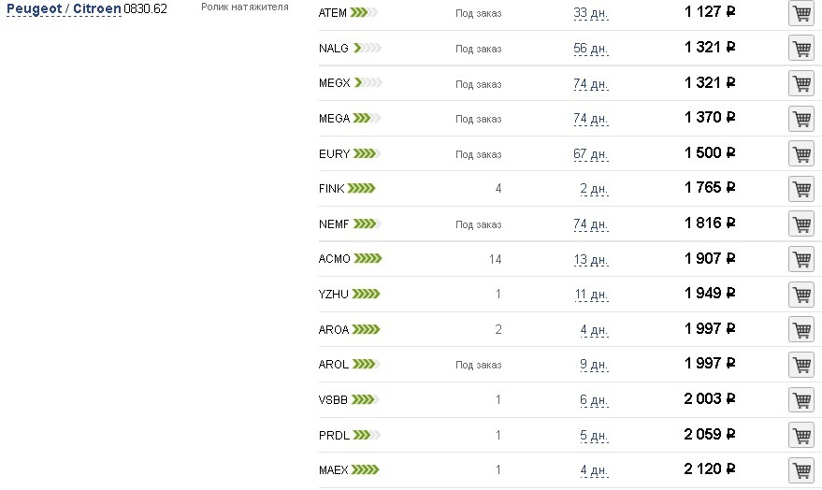The width and height of the screenshot is (822, 490).
Task: Click the 9 дн. delivery link for AROL
Action: (x=594, y=365)
